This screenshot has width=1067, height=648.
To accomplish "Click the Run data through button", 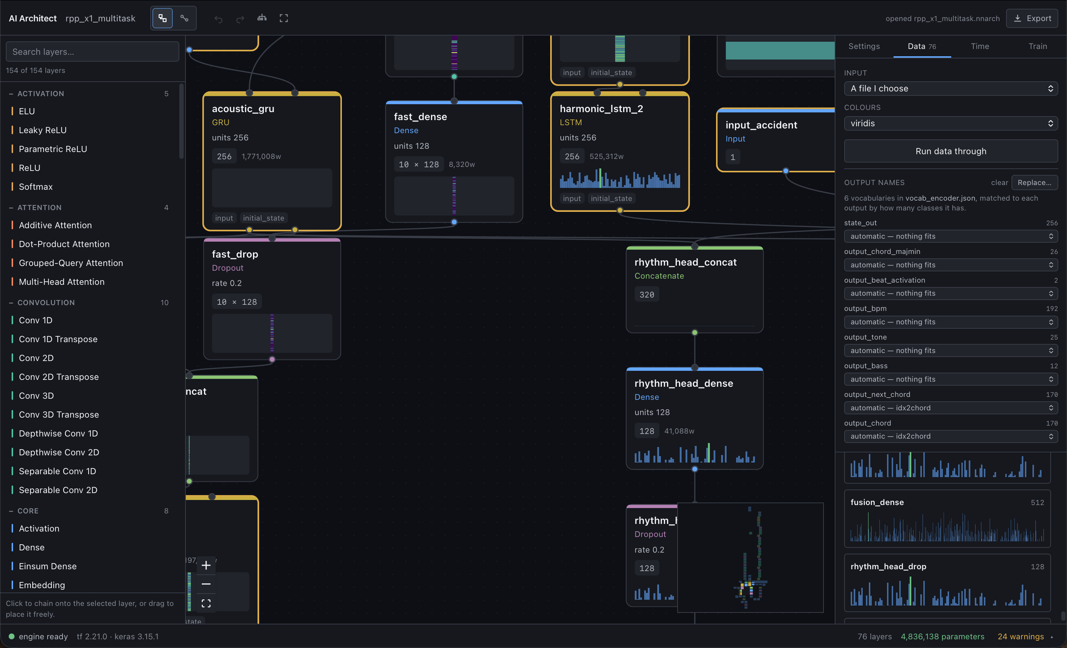I will pyautogui.click(x=951, y=151).
